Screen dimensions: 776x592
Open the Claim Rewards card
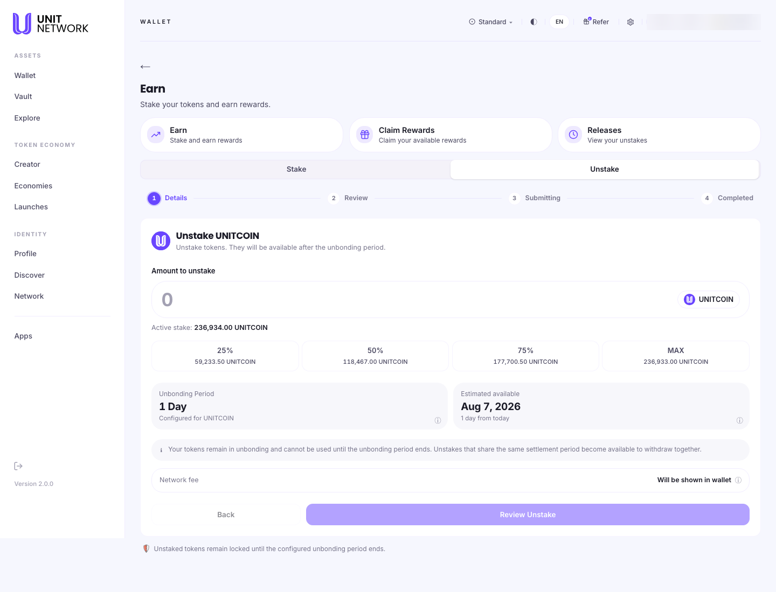coord(451,135)
